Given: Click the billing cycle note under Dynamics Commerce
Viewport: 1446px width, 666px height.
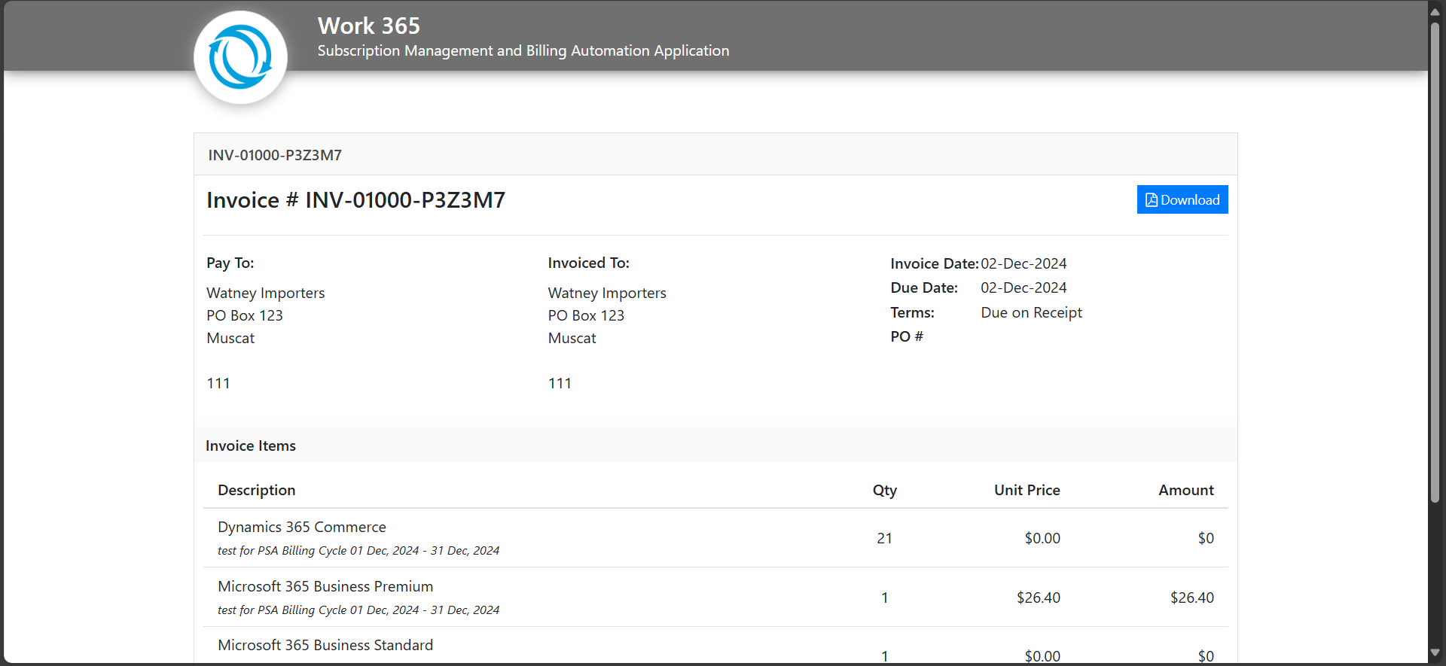Looking at the screenshot, I should pyautogui.click(x=358, y=550).
